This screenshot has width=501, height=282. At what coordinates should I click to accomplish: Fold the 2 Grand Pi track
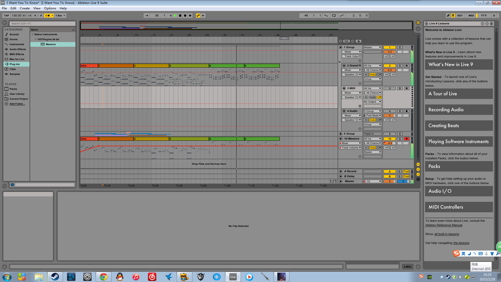click(x=344, y=66)
